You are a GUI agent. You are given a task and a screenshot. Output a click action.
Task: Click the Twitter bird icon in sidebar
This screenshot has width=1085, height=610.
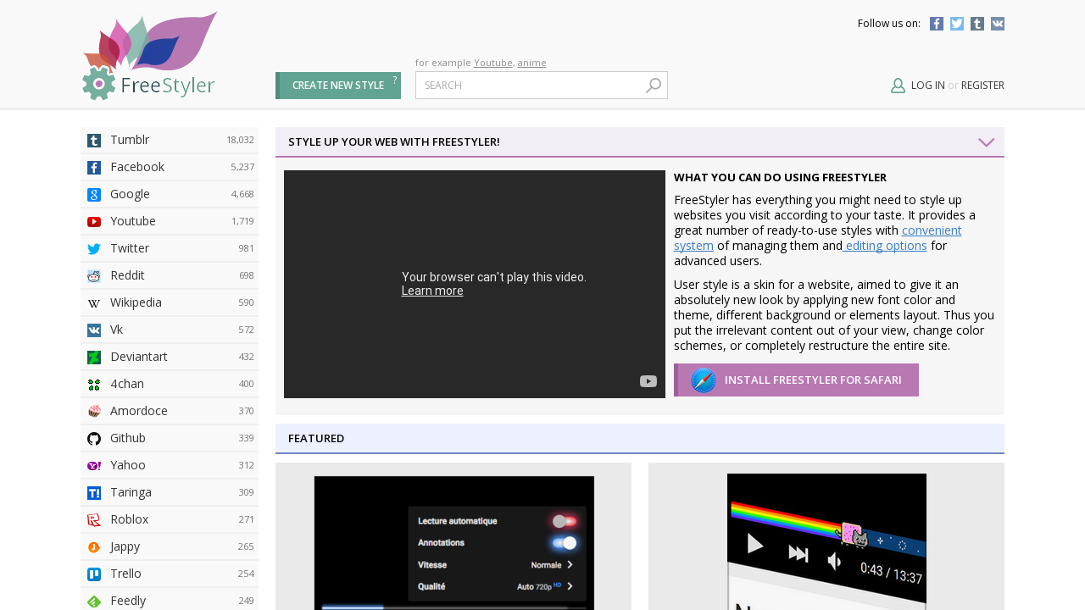pos(94,249)
